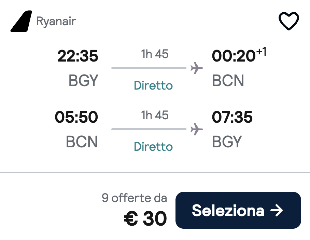Image resolution: width=310 pixels, height=240 pixels.
Task: Select the Ryanair black tail fin logo
Action: coord(21,21)
